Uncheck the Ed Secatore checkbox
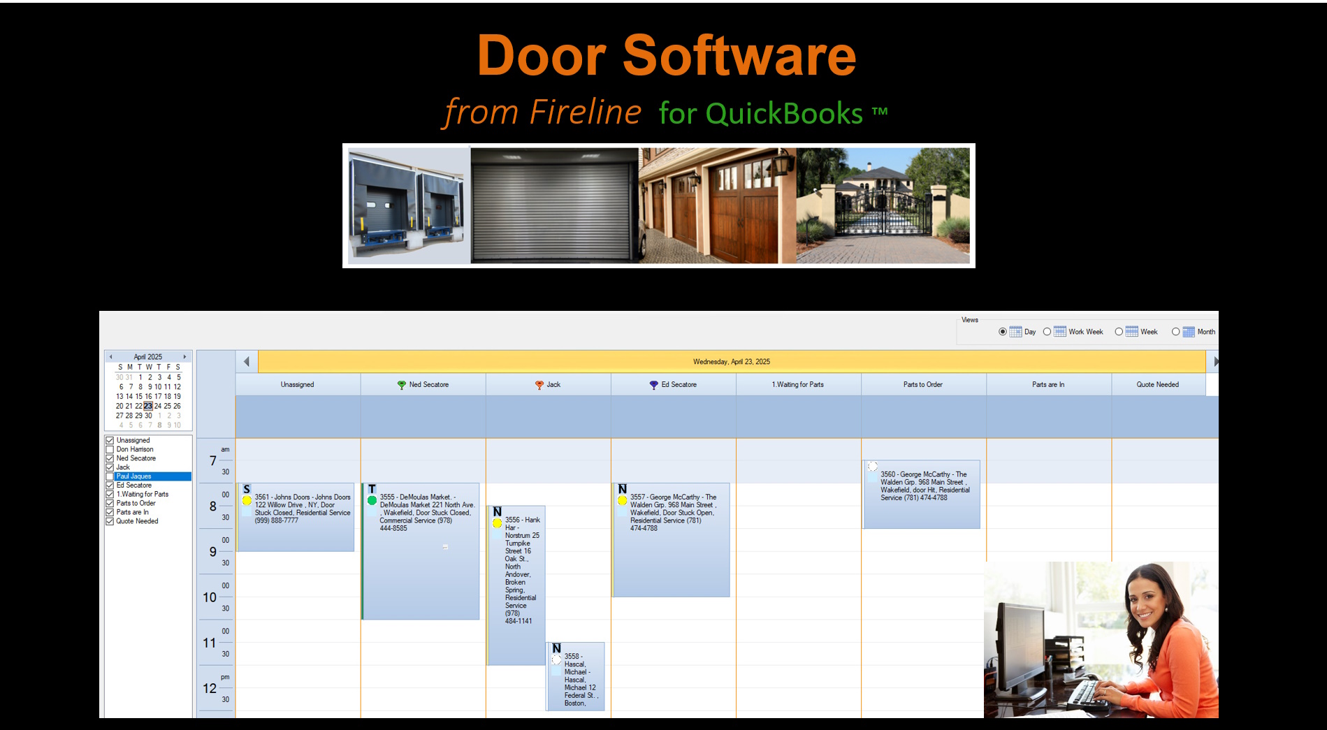1327x730 pixels. 110,485
